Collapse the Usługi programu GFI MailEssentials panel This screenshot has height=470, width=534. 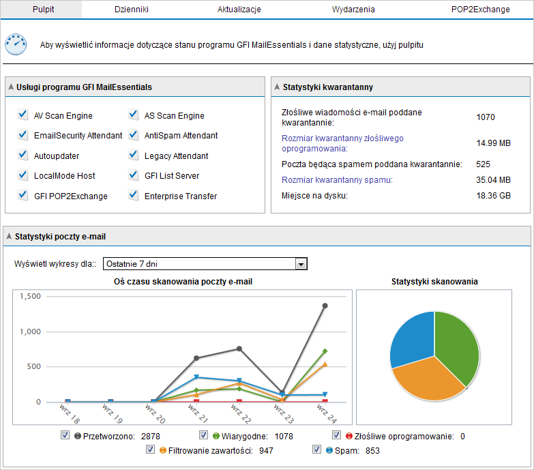pos(11,87)
